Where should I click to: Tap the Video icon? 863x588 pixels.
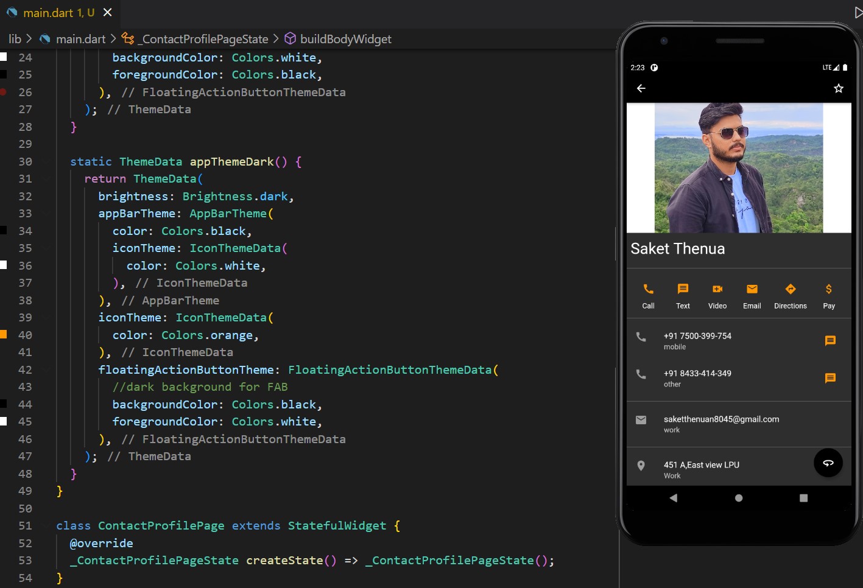717,290
